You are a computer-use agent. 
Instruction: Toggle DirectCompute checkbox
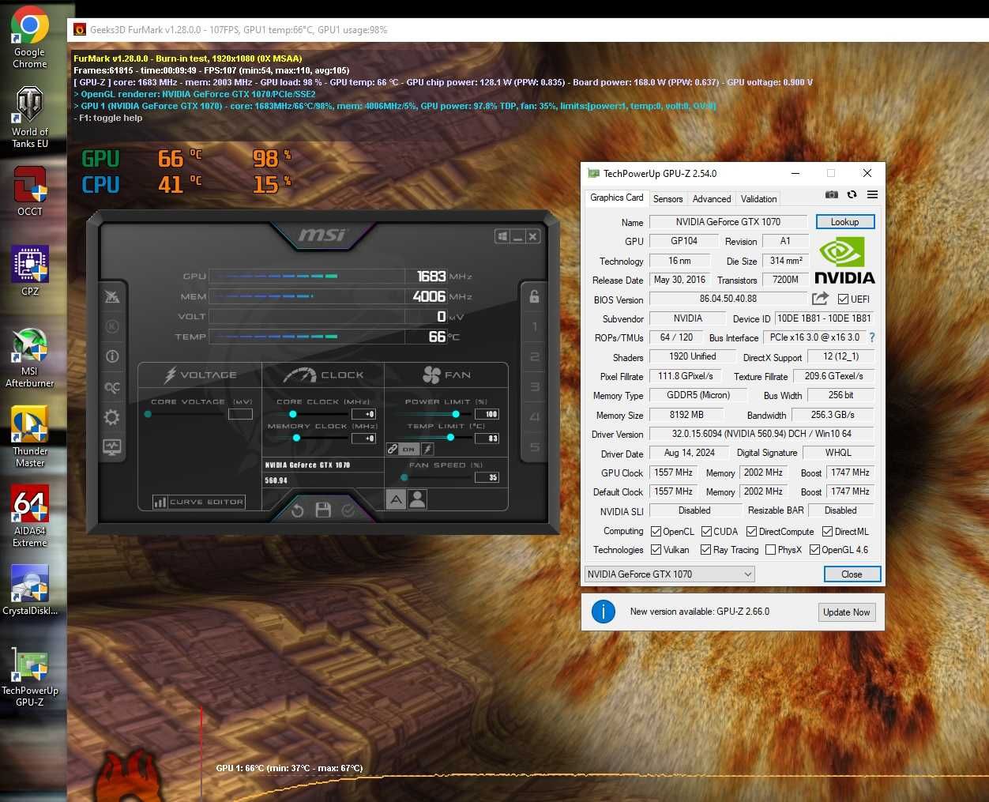point(752,532)
